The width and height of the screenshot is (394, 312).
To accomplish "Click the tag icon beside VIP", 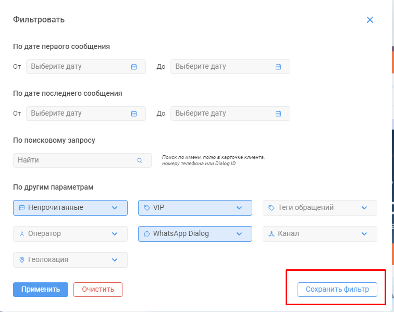I will pos(147,208).
